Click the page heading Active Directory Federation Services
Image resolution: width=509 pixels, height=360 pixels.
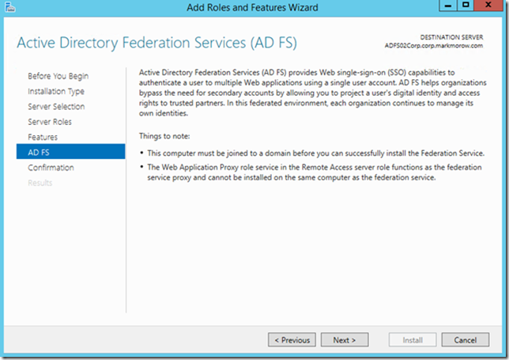[x=156, y=43]
